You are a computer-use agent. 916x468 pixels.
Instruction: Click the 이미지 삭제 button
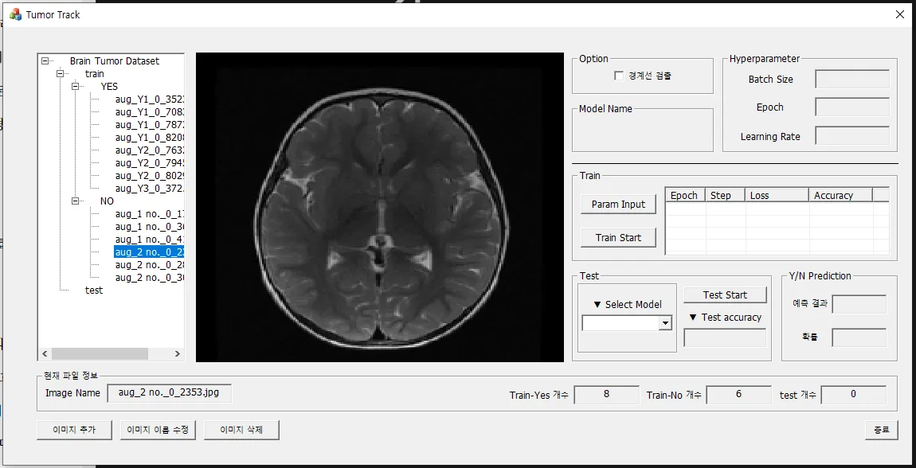coord(242,430)
